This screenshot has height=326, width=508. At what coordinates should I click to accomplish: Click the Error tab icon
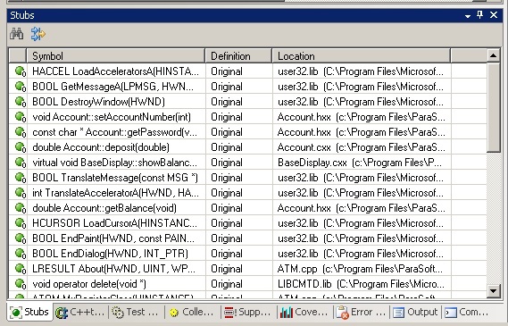[x=342, y=313]
